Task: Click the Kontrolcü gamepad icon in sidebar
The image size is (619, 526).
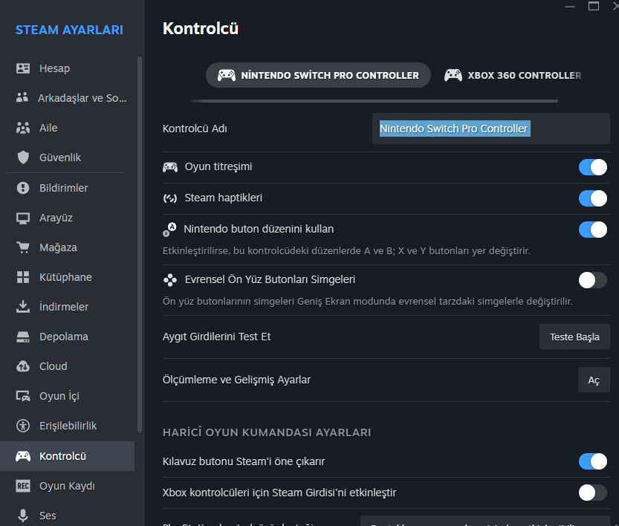Action: click(x=23, y=456)
